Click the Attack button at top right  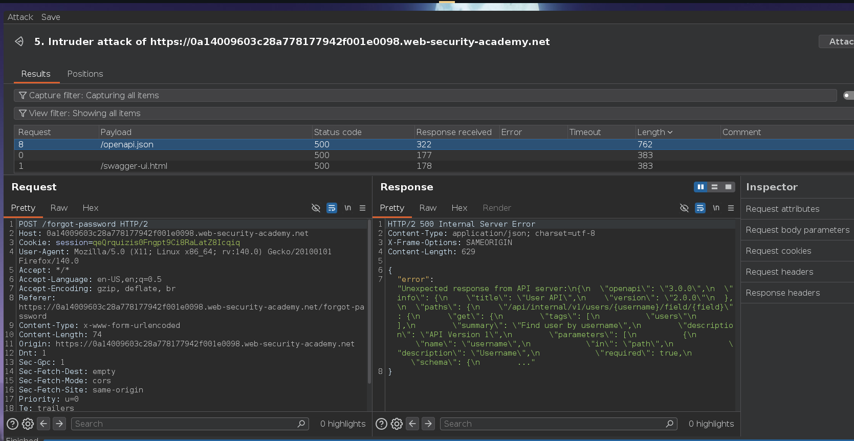(x=837, y=41)
